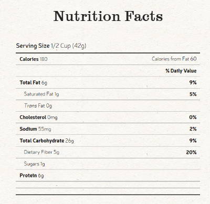Click the 5% saturated fat value
Viewport: 210px width, 204px height.
[x=193, y=94]
